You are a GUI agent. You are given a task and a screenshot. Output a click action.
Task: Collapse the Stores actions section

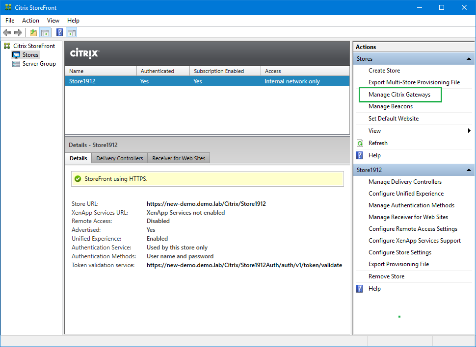click(470, 59)
